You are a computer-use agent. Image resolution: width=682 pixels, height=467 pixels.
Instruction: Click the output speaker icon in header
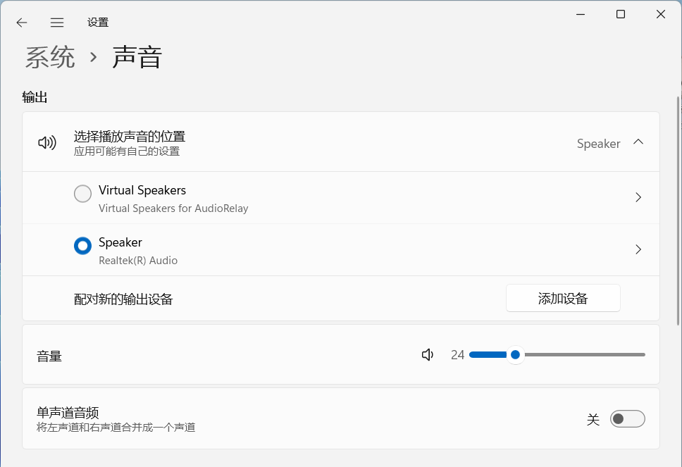47,142
